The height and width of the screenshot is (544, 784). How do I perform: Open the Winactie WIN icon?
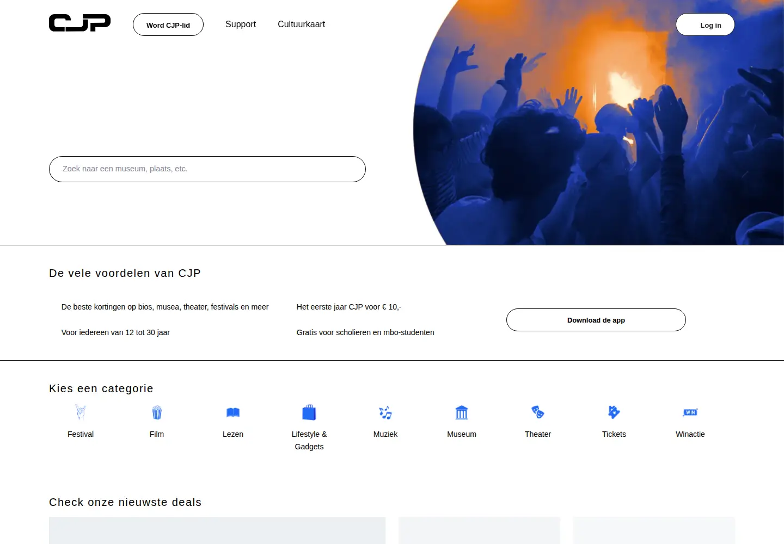690,412
